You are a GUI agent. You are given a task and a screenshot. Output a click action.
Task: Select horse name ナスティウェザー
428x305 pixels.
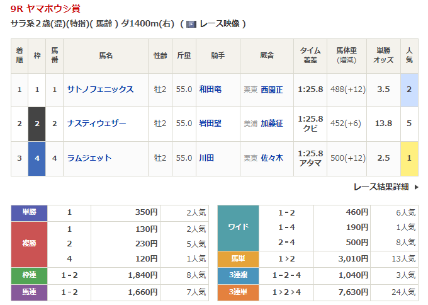tap(96, 124)
